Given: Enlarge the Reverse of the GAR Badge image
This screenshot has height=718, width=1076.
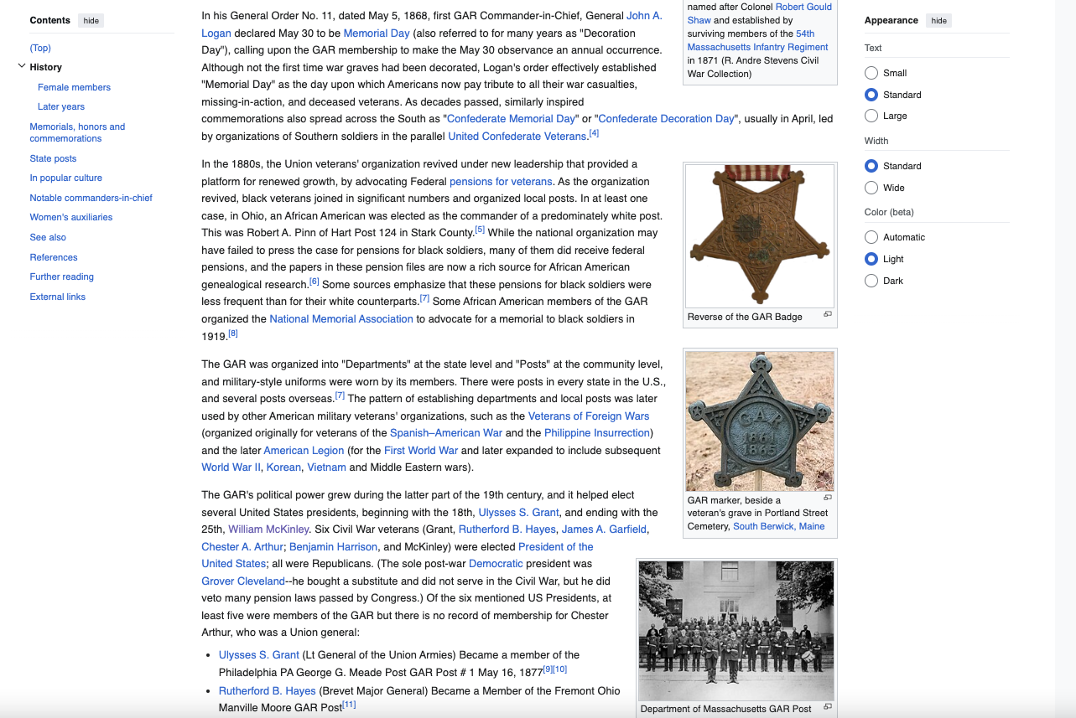Looking at the screenshot, I should point(828,314).
